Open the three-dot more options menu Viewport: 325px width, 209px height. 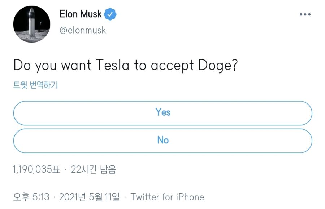[305, 14]
